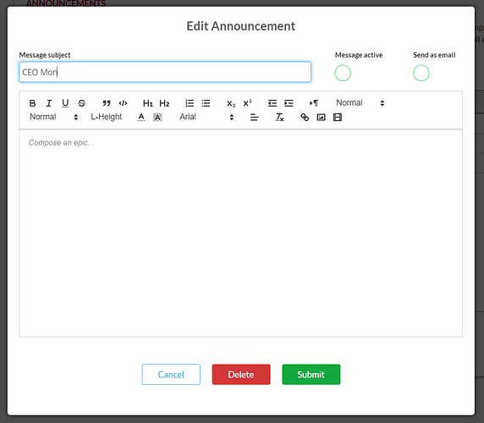Click in the Message subject field
Screen dimensions: 484x423
(165, 72)
